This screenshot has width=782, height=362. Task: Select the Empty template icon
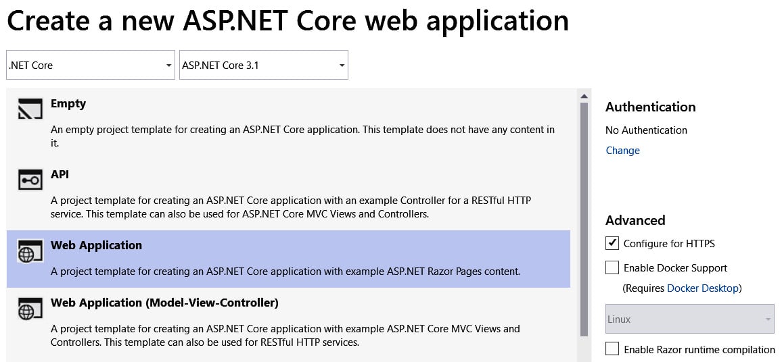30,108
